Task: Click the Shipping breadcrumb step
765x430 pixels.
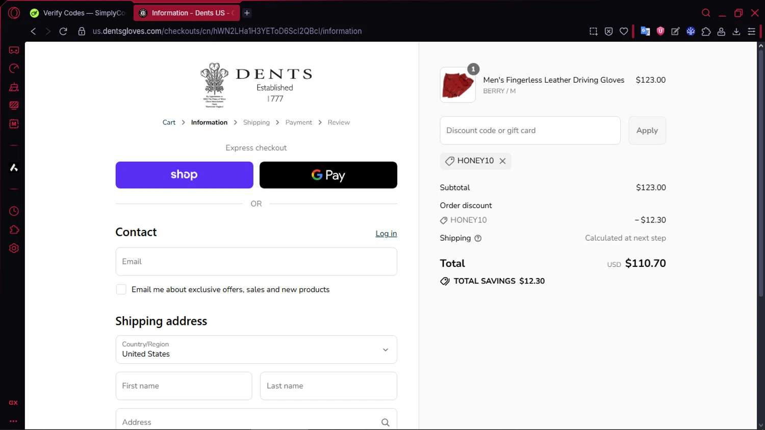Action: click(x=257, y=122)
